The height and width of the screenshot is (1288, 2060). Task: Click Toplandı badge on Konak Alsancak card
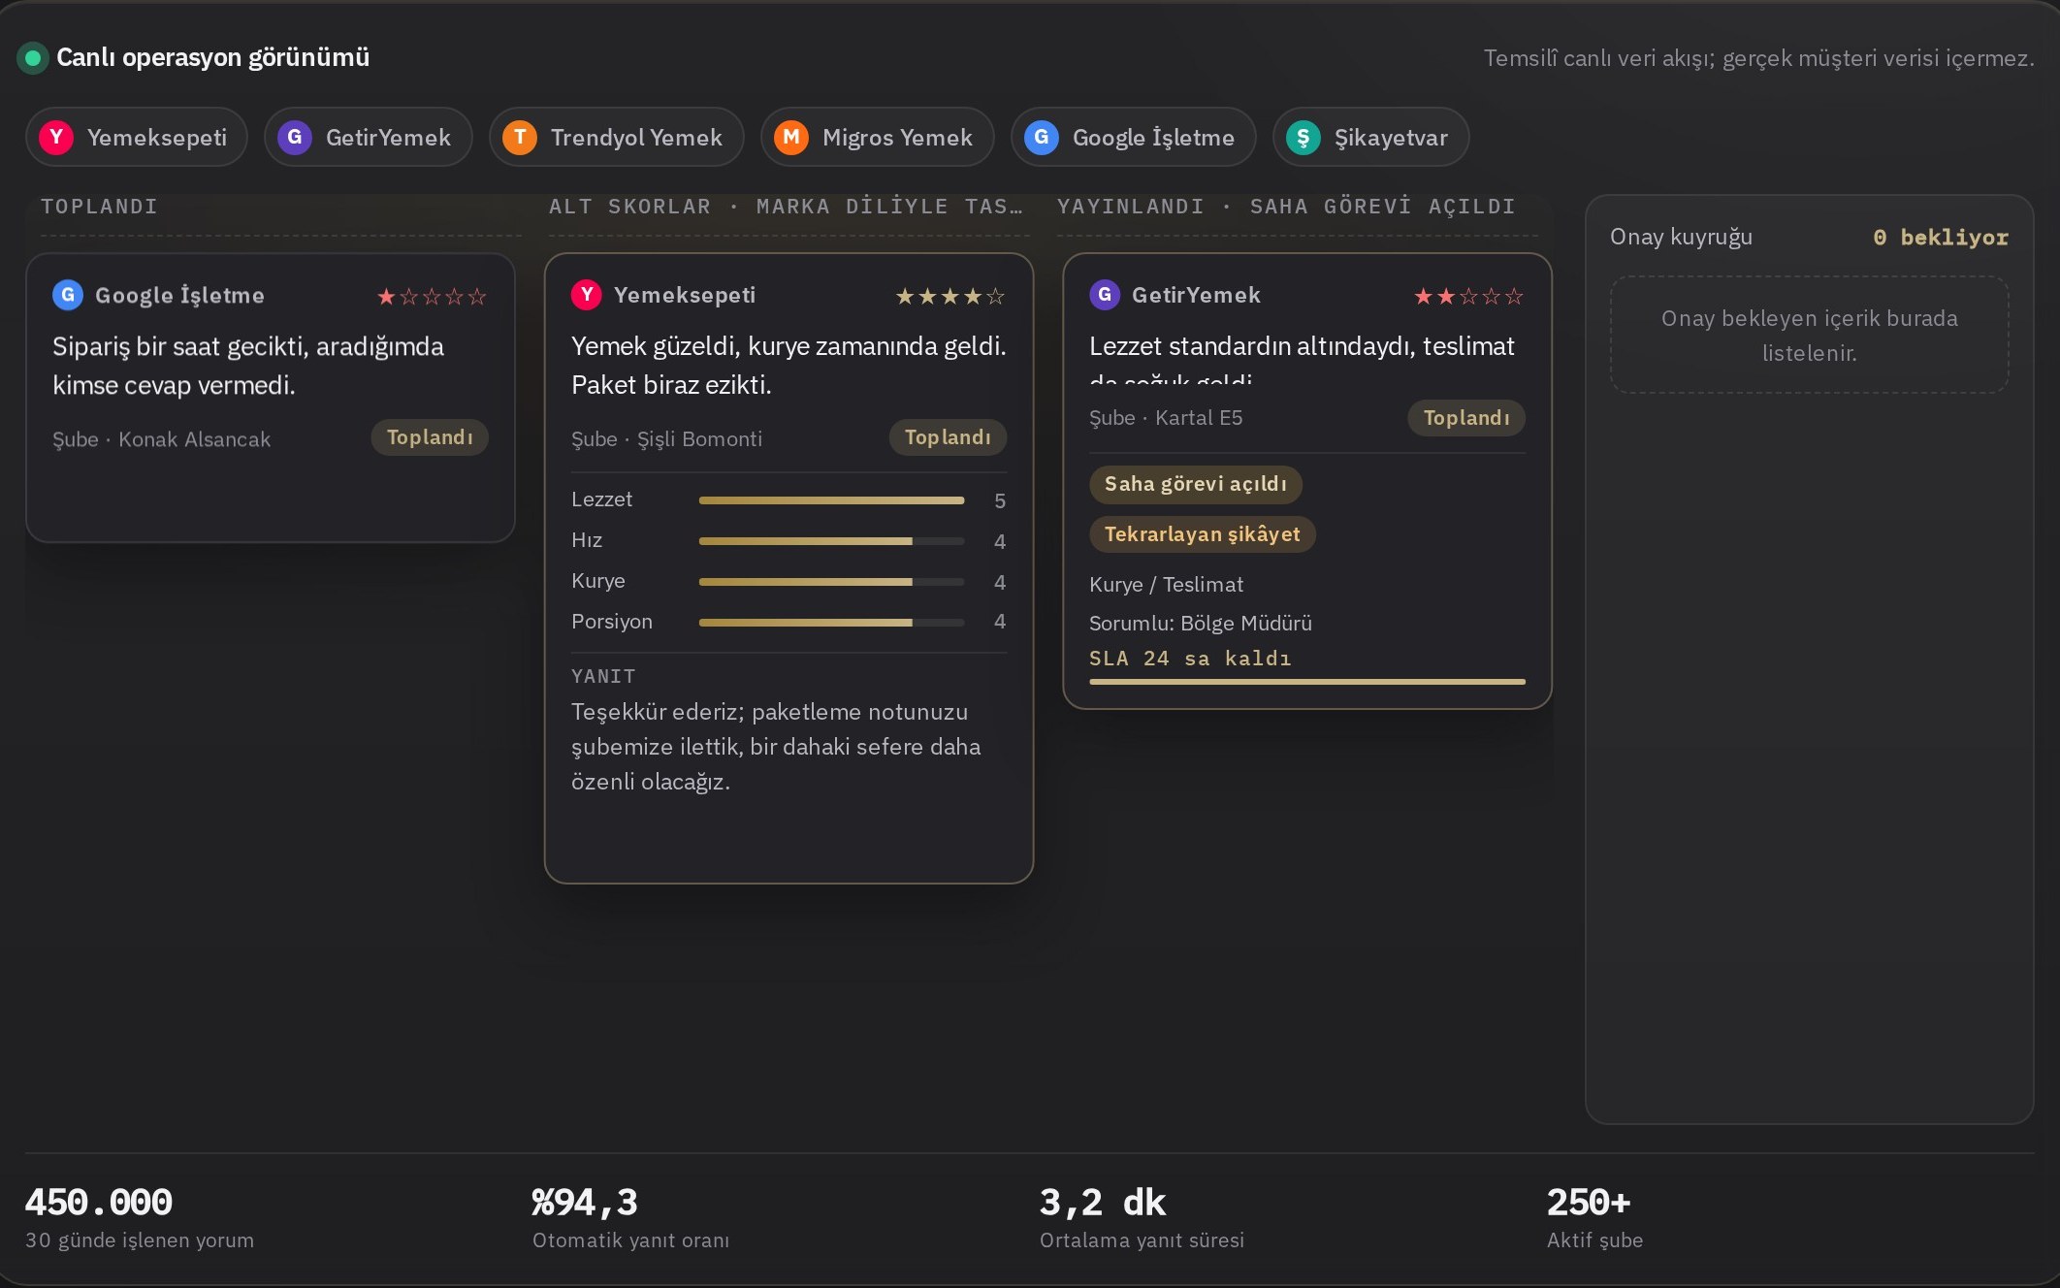coord(430,437)
